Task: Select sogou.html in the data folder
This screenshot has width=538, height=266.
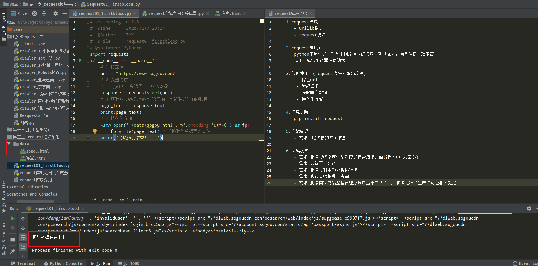Action: tap(34, 151)
